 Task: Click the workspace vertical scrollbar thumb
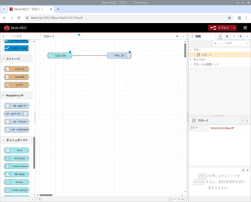click(x=185, y=50)
